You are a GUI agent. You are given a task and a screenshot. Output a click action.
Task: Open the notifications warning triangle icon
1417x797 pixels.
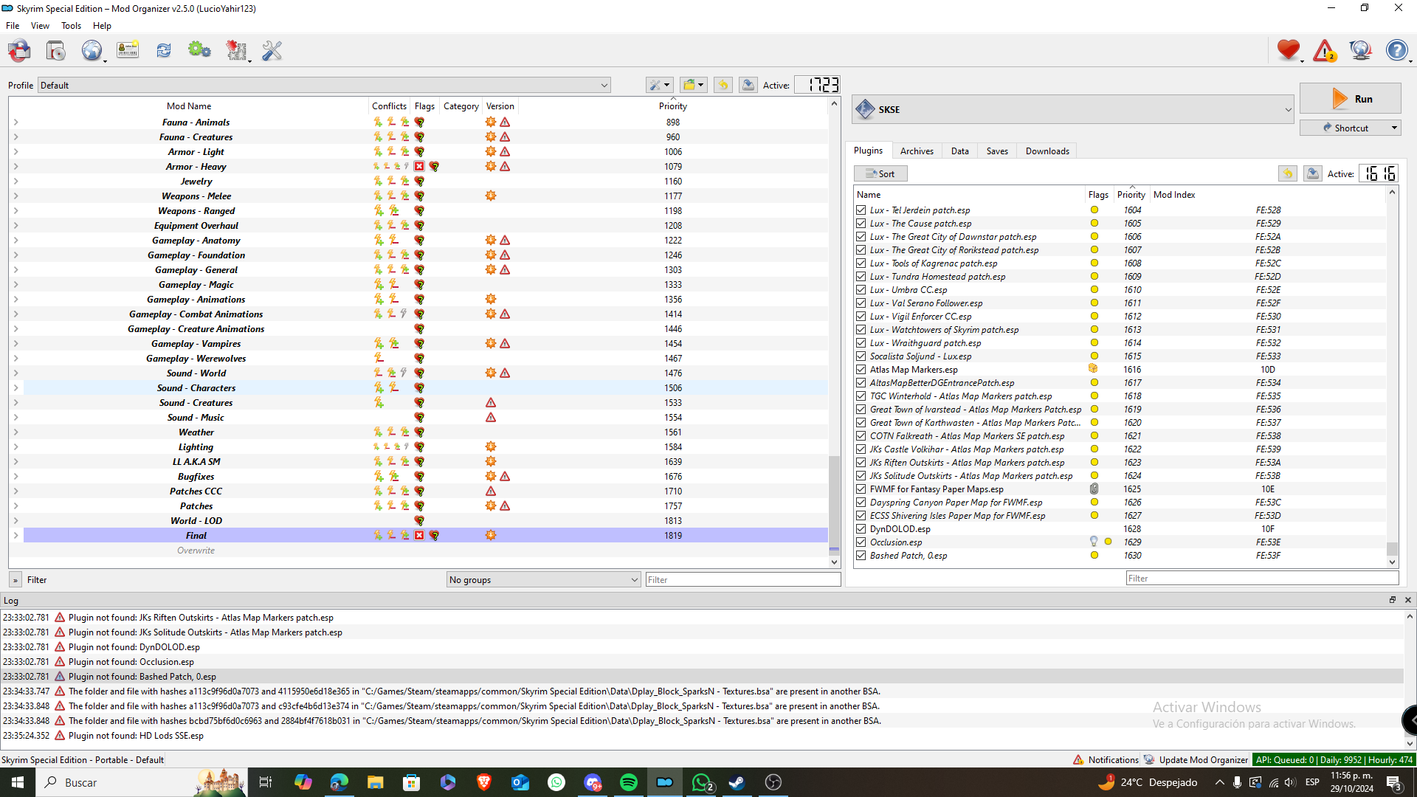point(1325,50)
